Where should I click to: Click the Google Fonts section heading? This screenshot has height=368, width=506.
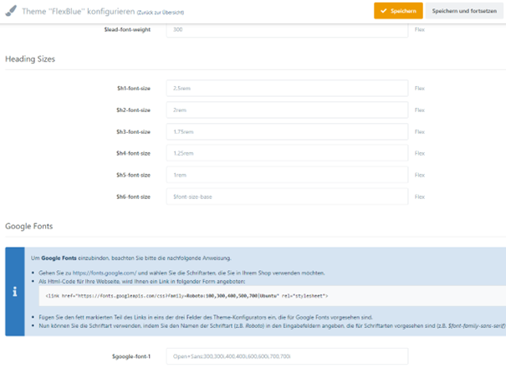click(x=29, y=226)
